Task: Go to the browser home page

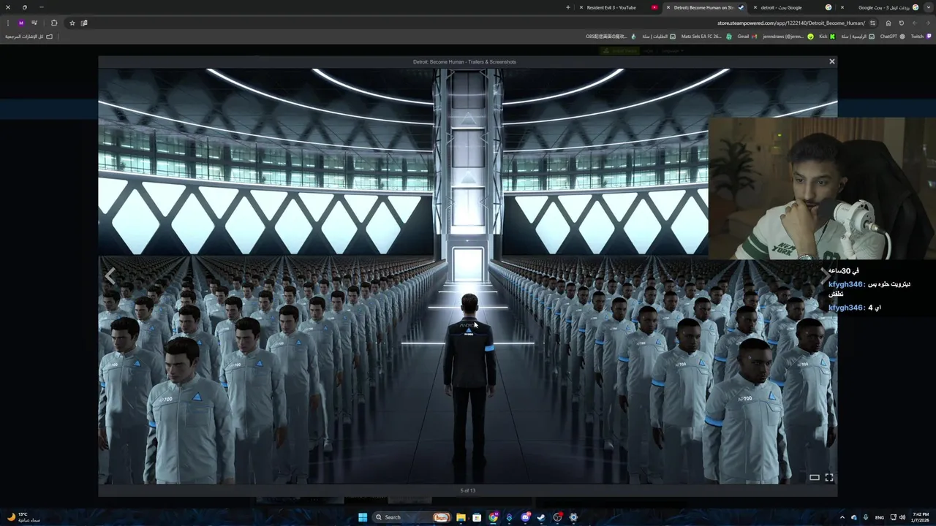Action: point(888,23)
